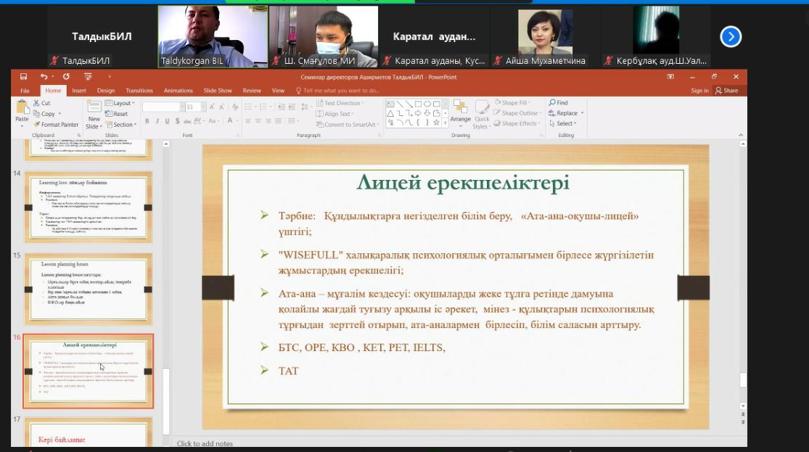This screenshot has height=452, width=809.
Task: Select the oval shape in gallery
Action: pyautogui.click(x=427, y=104)
